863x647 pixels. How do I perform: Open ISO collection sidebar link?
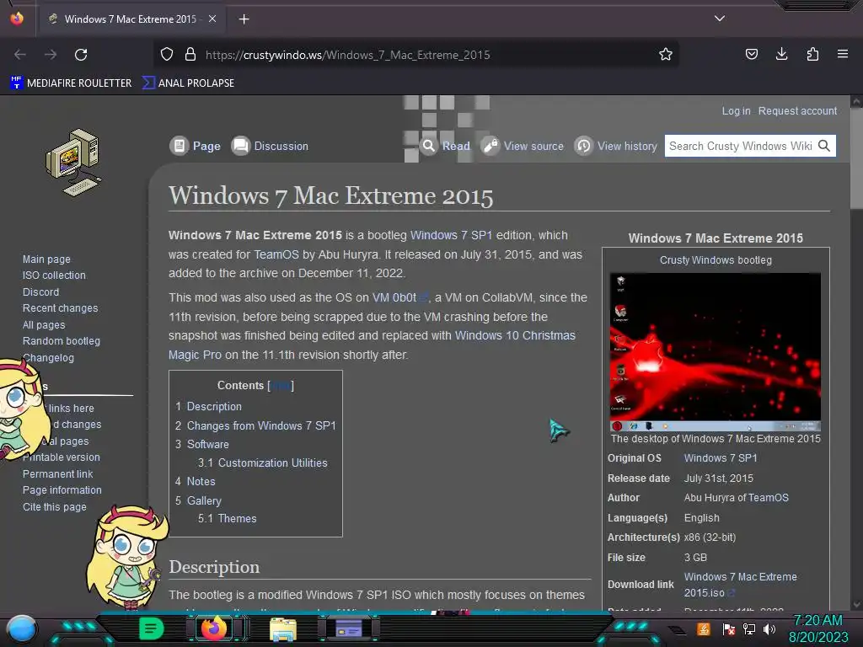[54, 275]
